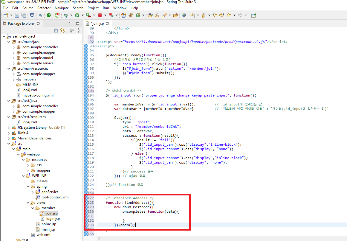The width and height of the screenshot is (347, 241).
Task: Open the Debug configurations dropdown arrow
Action: coord(71,15)
